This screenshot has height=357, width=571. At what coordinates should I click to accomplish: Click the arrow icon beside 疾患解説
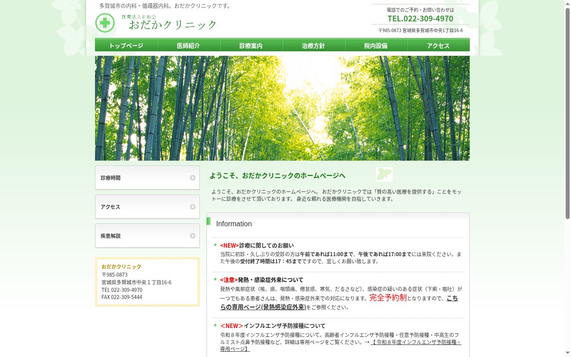pos(193,236)
